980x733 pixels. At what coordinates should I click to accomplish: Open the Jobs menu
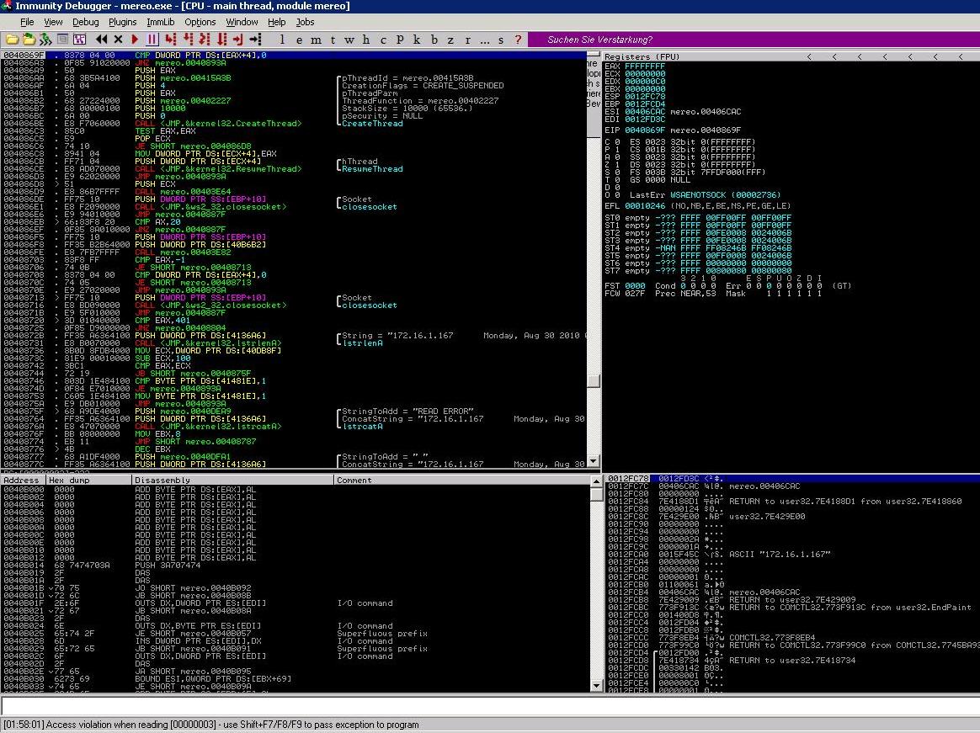[305, 22]
